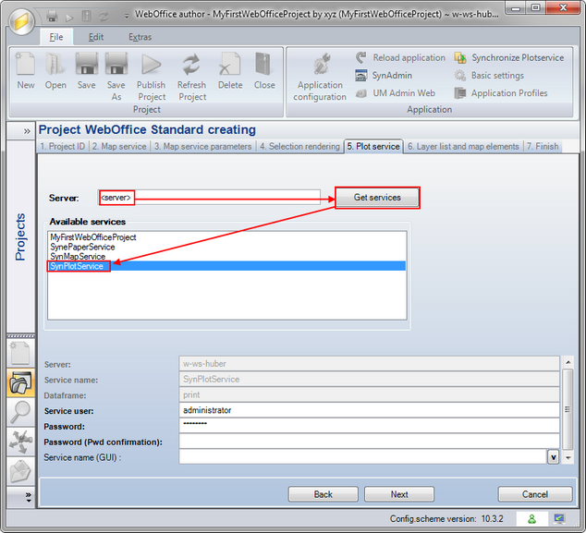Click the Next button
This screenshot has width=586, height=533.
[399, 494]
